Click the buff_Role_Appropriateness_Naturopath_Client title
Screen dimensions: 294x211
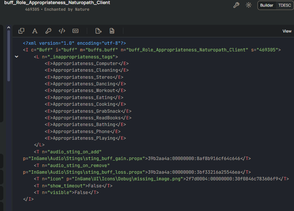[57, 3]
